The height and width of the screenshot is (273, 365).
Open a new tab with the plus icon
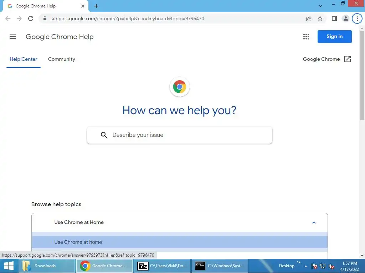coord(96,6)
